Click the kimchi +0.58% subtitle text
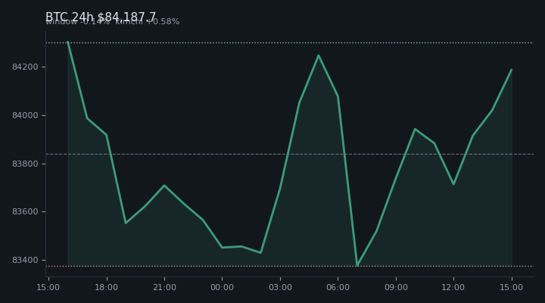The width and height of the screenshot is (545, 303). click(148, 21)
